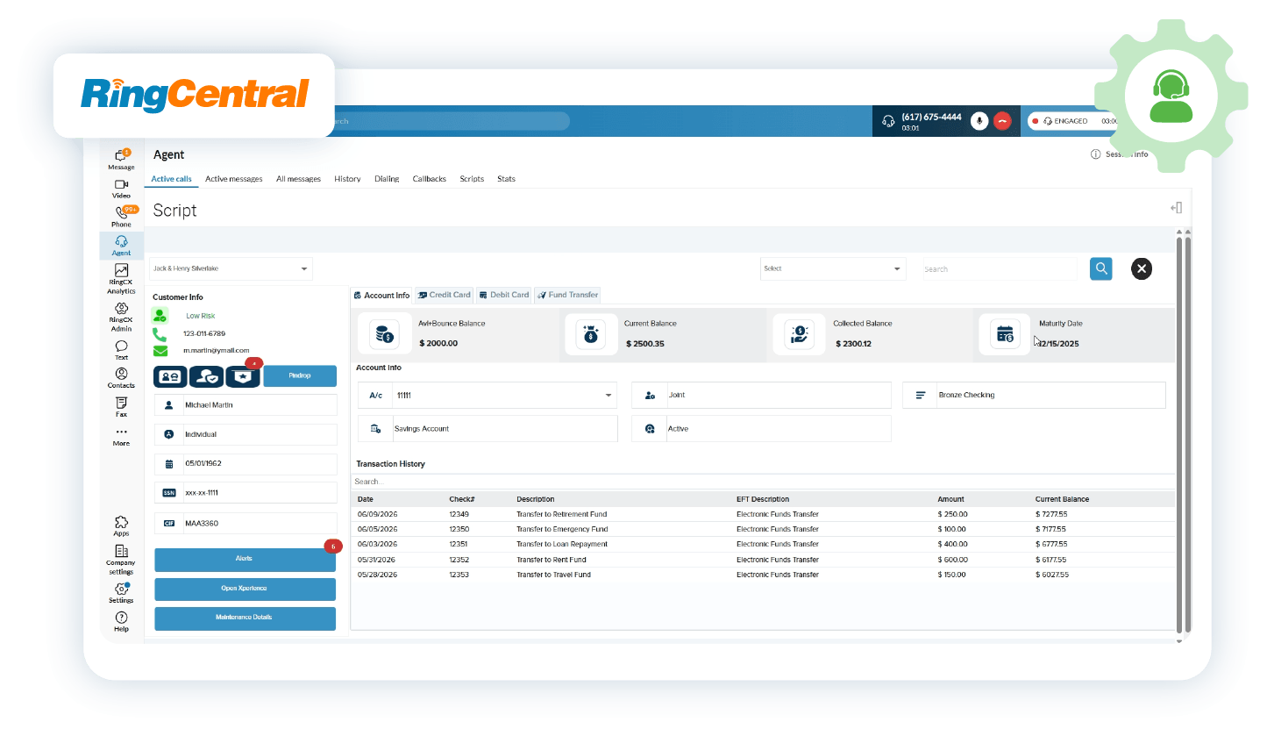Click the phone number 123-011-6789
1267x736 pixels.
204,333
